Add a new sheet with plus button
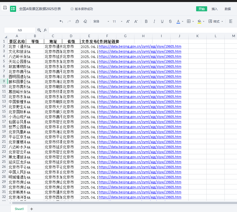Image resolution: width=237 pixels, height=212 pixels. click(x=32, y=209)
